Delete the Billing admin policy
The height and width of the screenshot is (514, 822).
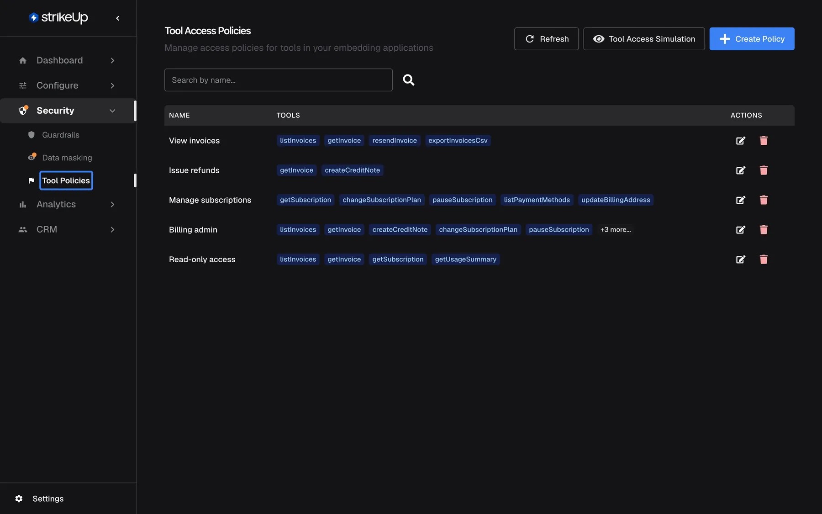click(x=764, y=230)
